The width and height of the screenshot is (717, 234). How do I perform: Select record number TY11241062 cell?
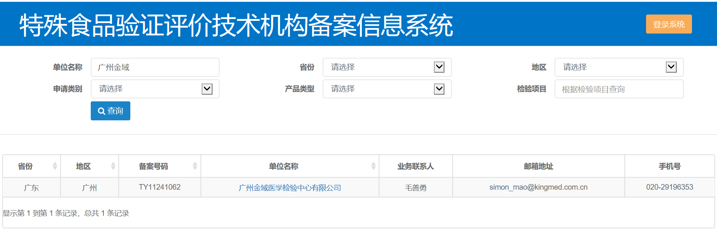pyautogui.click(x=160, y=187)
